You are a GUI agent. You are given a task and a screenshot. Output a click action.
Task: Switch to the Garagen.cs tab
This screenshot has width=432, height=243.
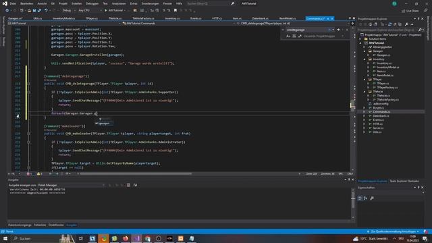pyautogui.click(x=15, y=18)
